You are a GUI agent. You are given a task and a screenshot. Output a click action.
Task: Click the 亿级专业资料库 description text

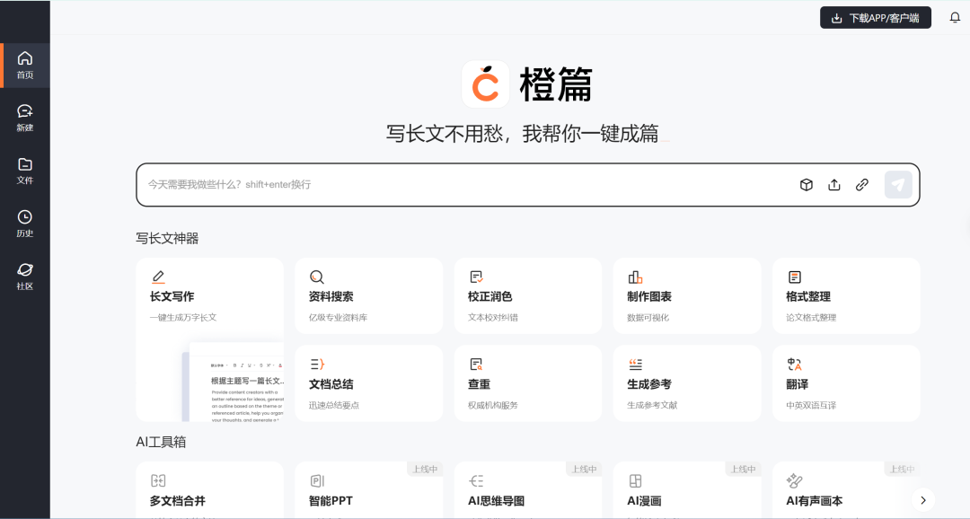pos(338,317)
